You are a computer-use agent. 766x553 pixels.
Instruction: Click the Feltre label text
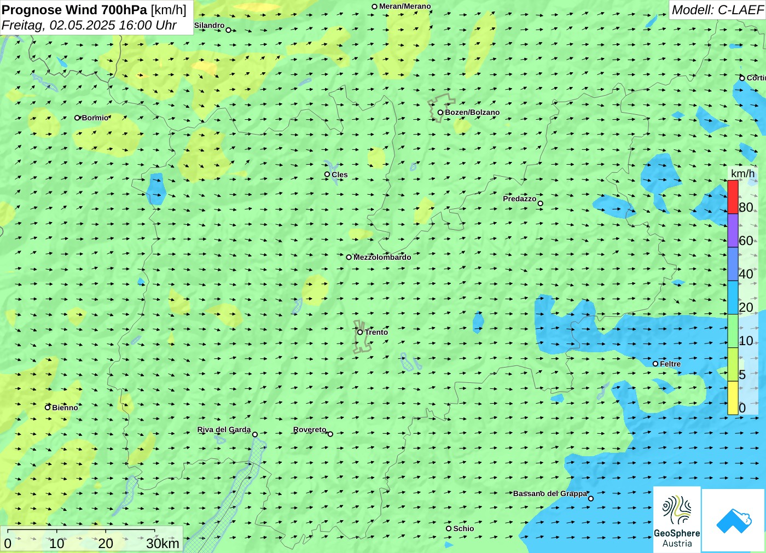tap(670, 364)
